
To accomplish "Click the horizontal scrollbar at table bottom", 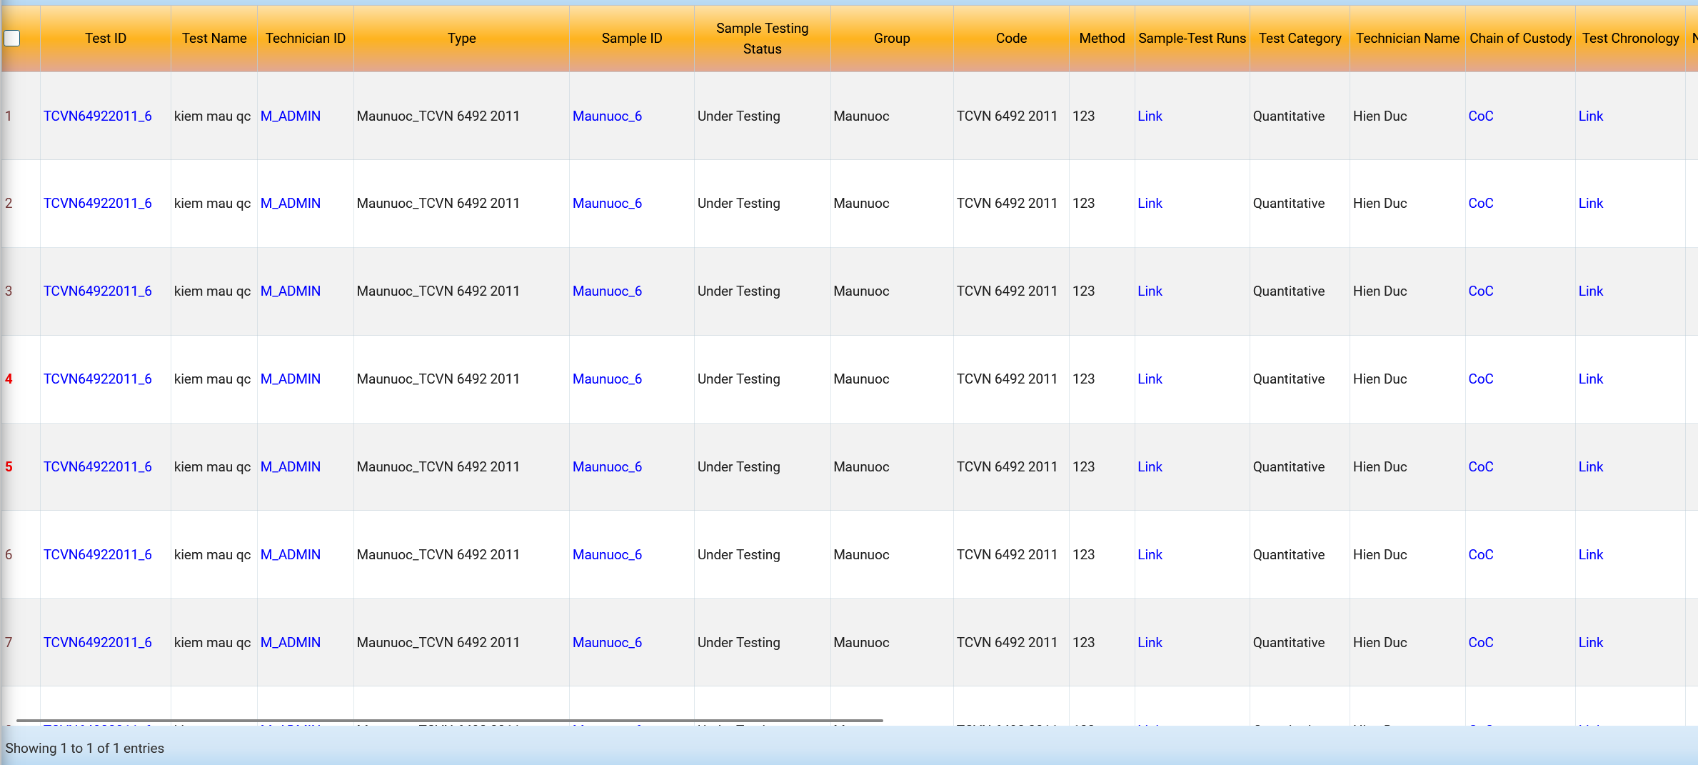I will pos(450,721).
